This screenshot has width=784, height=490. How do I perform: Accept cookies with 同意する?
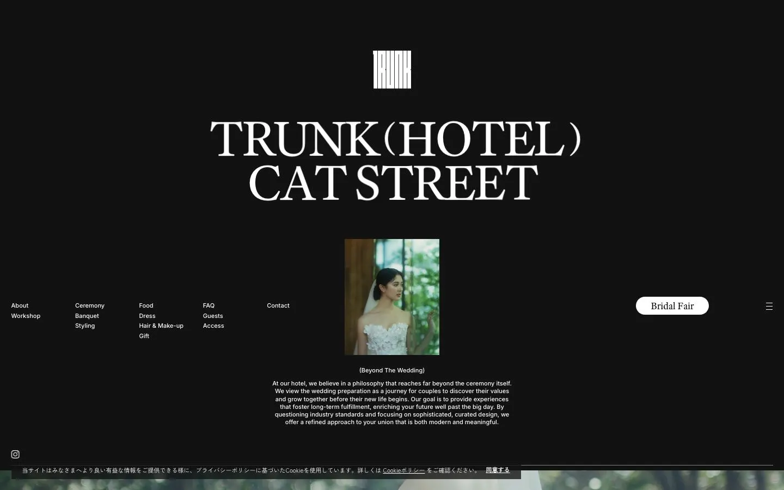(x=498, y=470)
